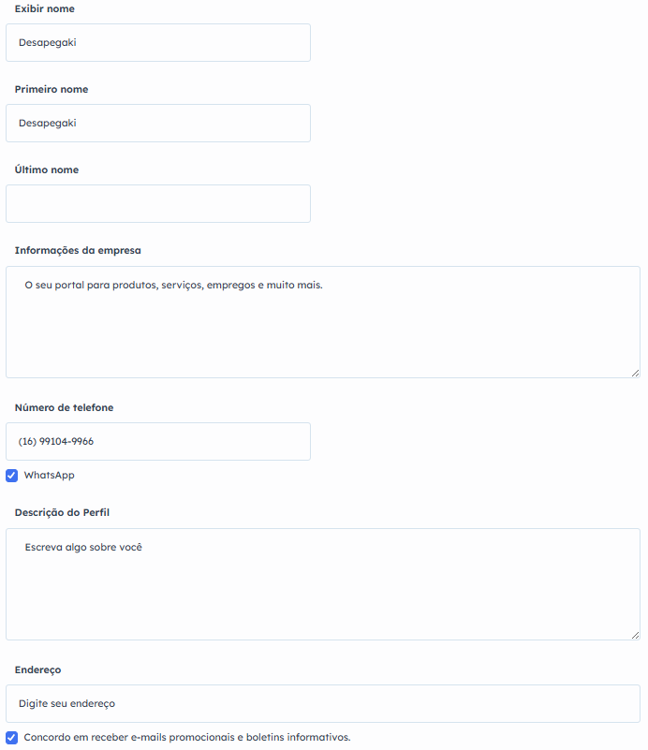This screenshot has width=648, height=750.
Task: Click the "Último nome" label
Action: (x=47, y=169)
